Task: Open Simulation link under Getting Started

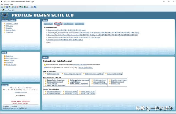Action: pyautogui.click(x=9, y=28)
